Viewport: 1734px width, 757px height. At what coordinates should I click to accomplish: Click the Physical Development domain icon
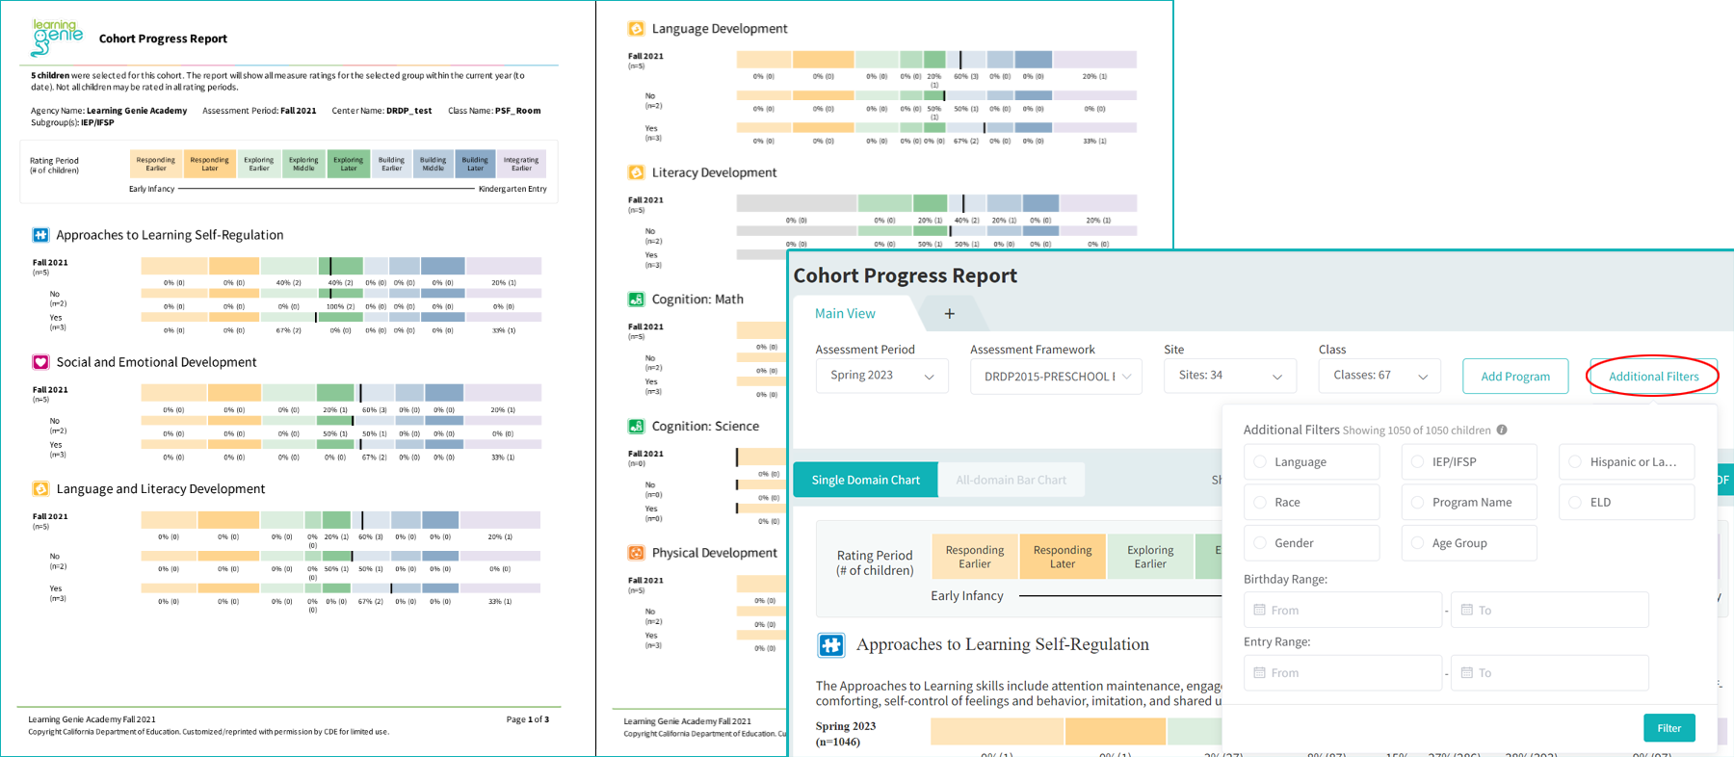pyautogui.click(x=636, y=553)
